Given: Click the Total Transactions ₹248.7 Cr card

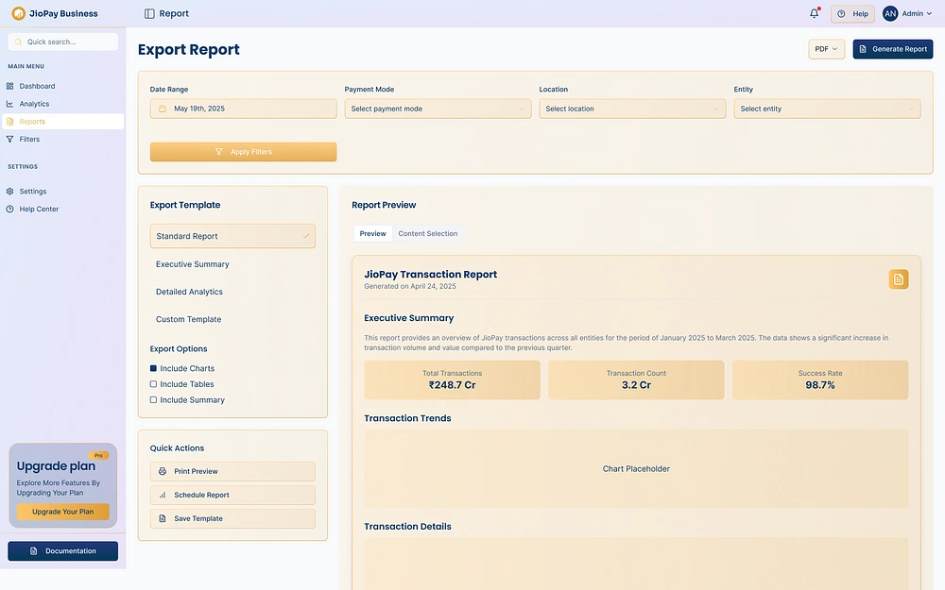Looking at the screenshot, I should [452, 379].
